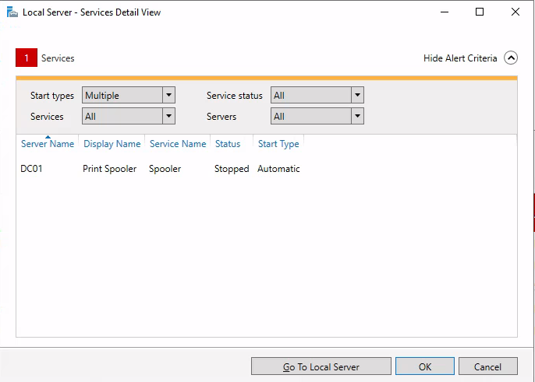The height and width of the screenshot is (382, 535).
Task: Click the red services alert count badge
Action: pyautogui.click(x=27, y=58)
